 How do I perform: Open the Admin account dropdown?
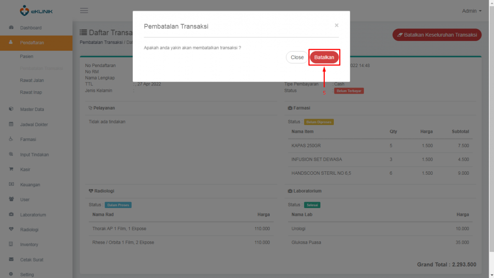[470, 11]
